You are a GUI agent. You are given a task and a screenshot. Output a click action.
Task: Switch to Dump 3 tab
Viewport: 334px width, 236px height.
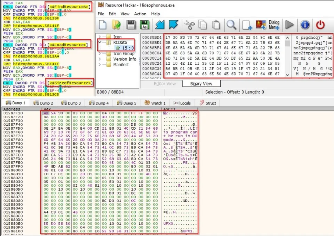coord(71,103)
